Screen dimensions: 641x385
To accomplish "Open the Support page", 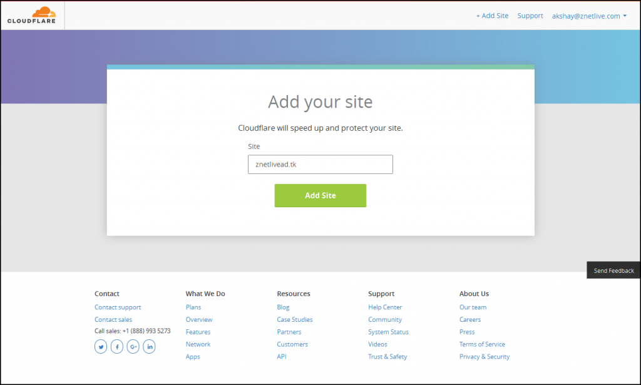I will click(530, 16).
